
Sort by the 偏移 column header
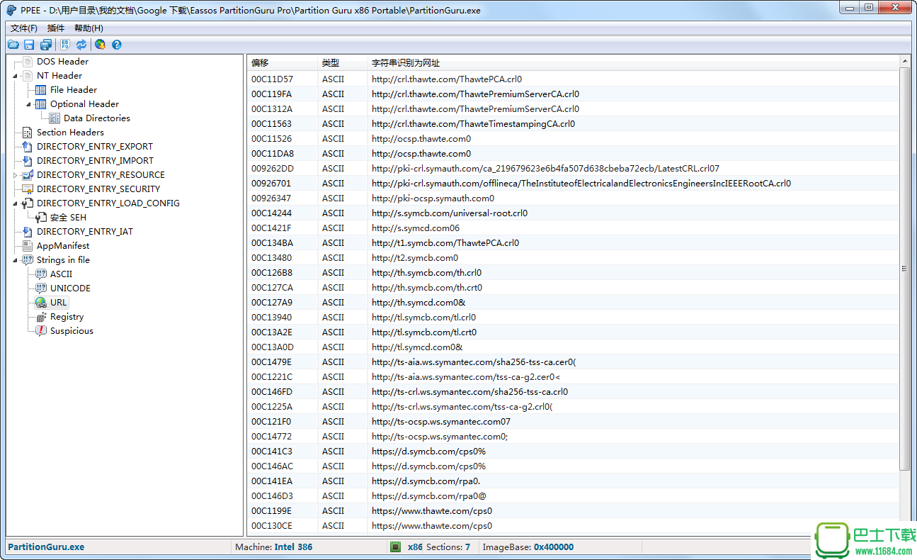(x=283, y=62)
